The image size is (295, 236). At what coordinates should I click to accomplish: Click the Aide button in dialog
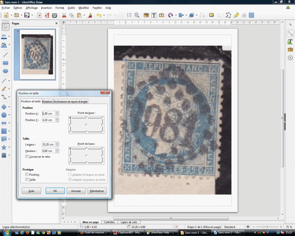pyautogui.click(x=31, y=191)
